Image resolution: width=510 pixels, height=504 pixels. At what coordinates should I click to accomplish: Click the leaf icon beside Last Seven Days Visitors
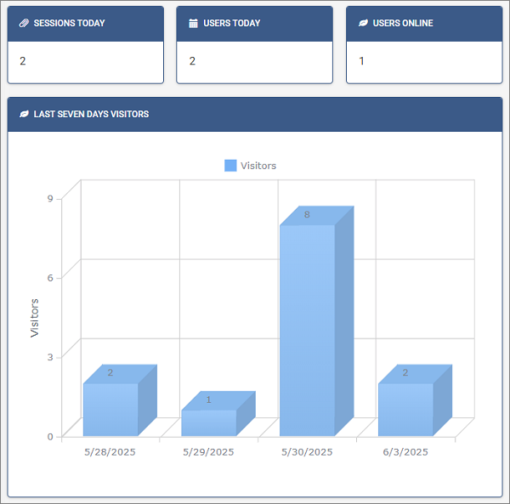coord(24,114)
